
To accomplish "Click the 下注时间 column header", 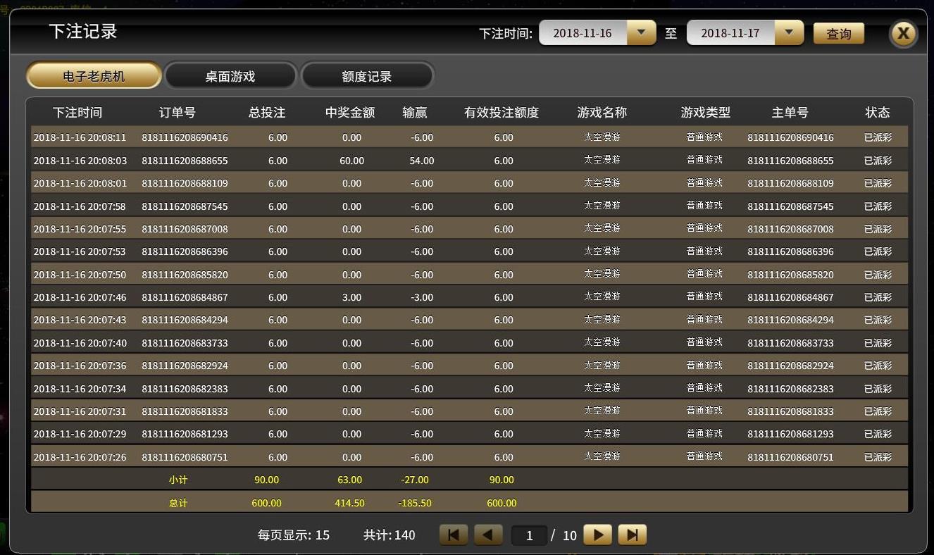I will point(77,113).
